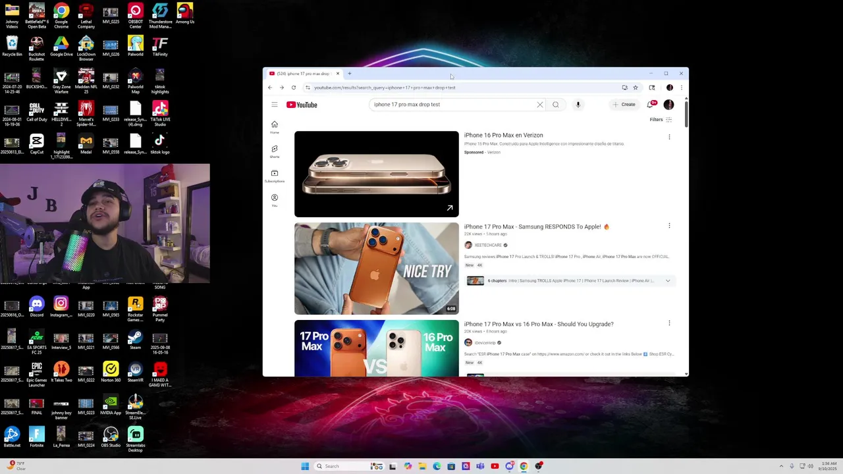Open the Windows Start button

305,466
